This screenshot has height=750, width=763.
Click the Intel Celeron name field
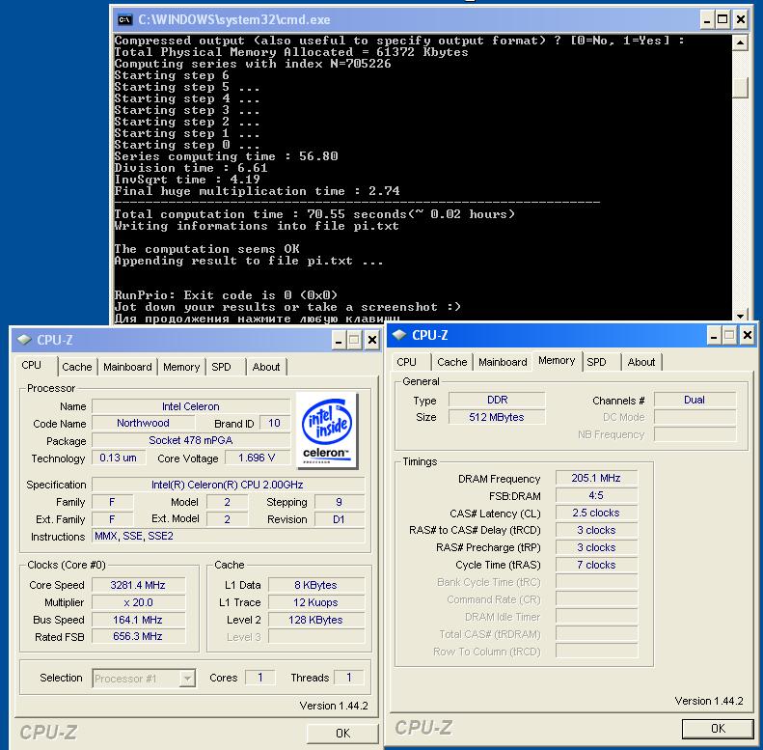191,406
